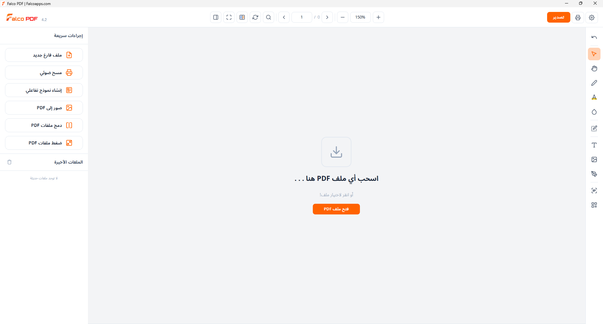Select the Text T tool
This screenshot has width=603, height=324.
594,145
